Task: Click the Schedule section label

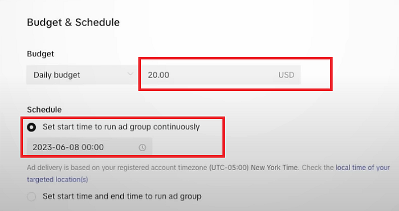Action: (x=44, y=110)
